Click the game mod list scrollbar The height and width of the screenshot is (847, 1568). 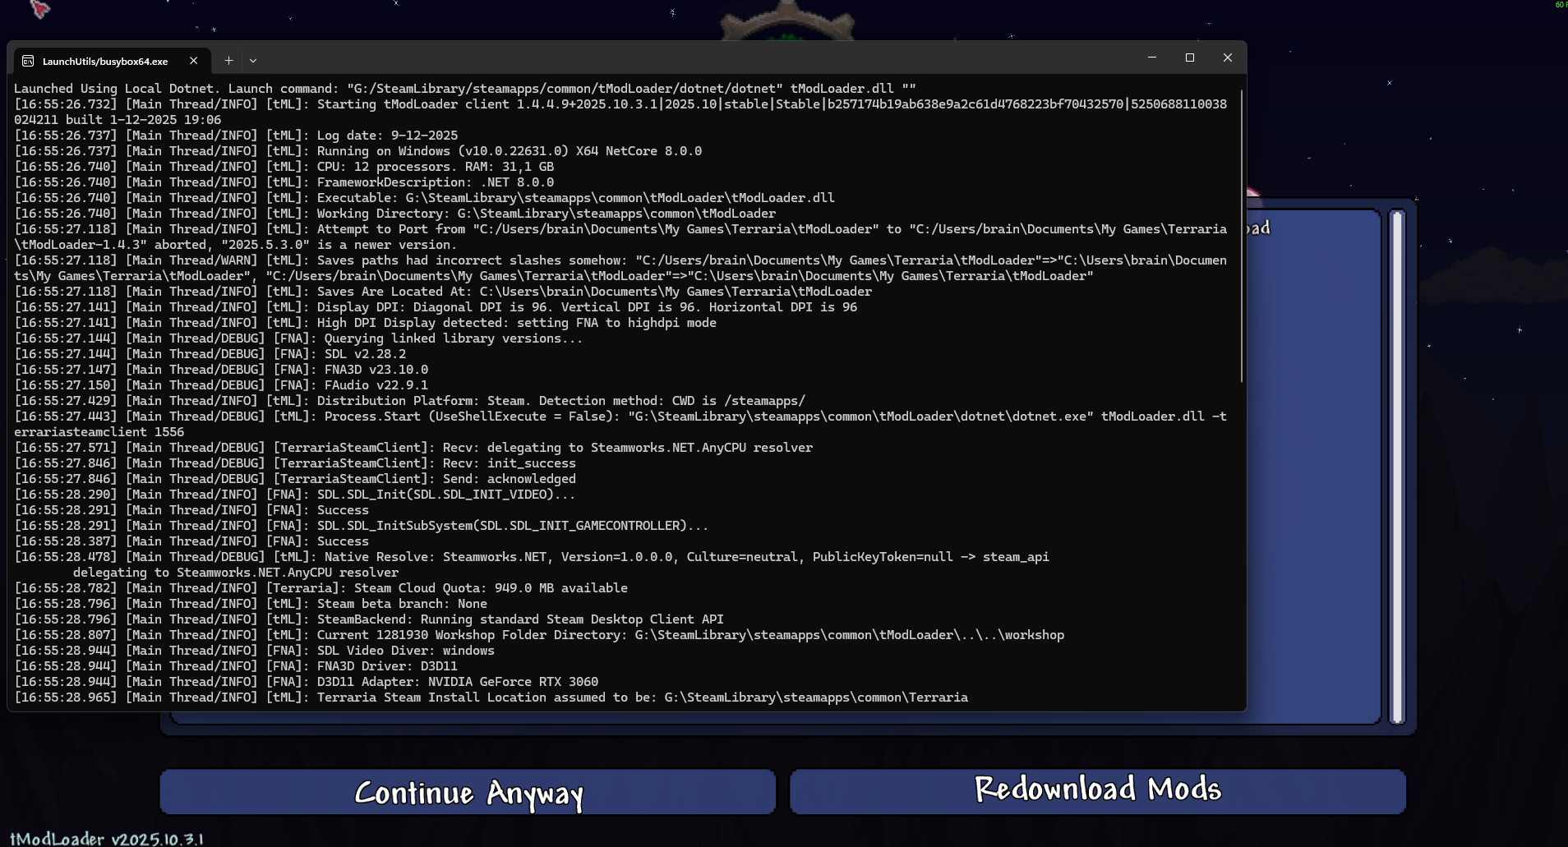tap(1397, 467)
